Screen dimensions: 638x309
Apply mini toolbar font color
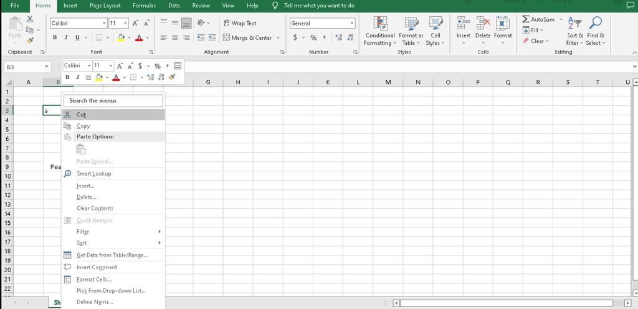click(116, 77)
